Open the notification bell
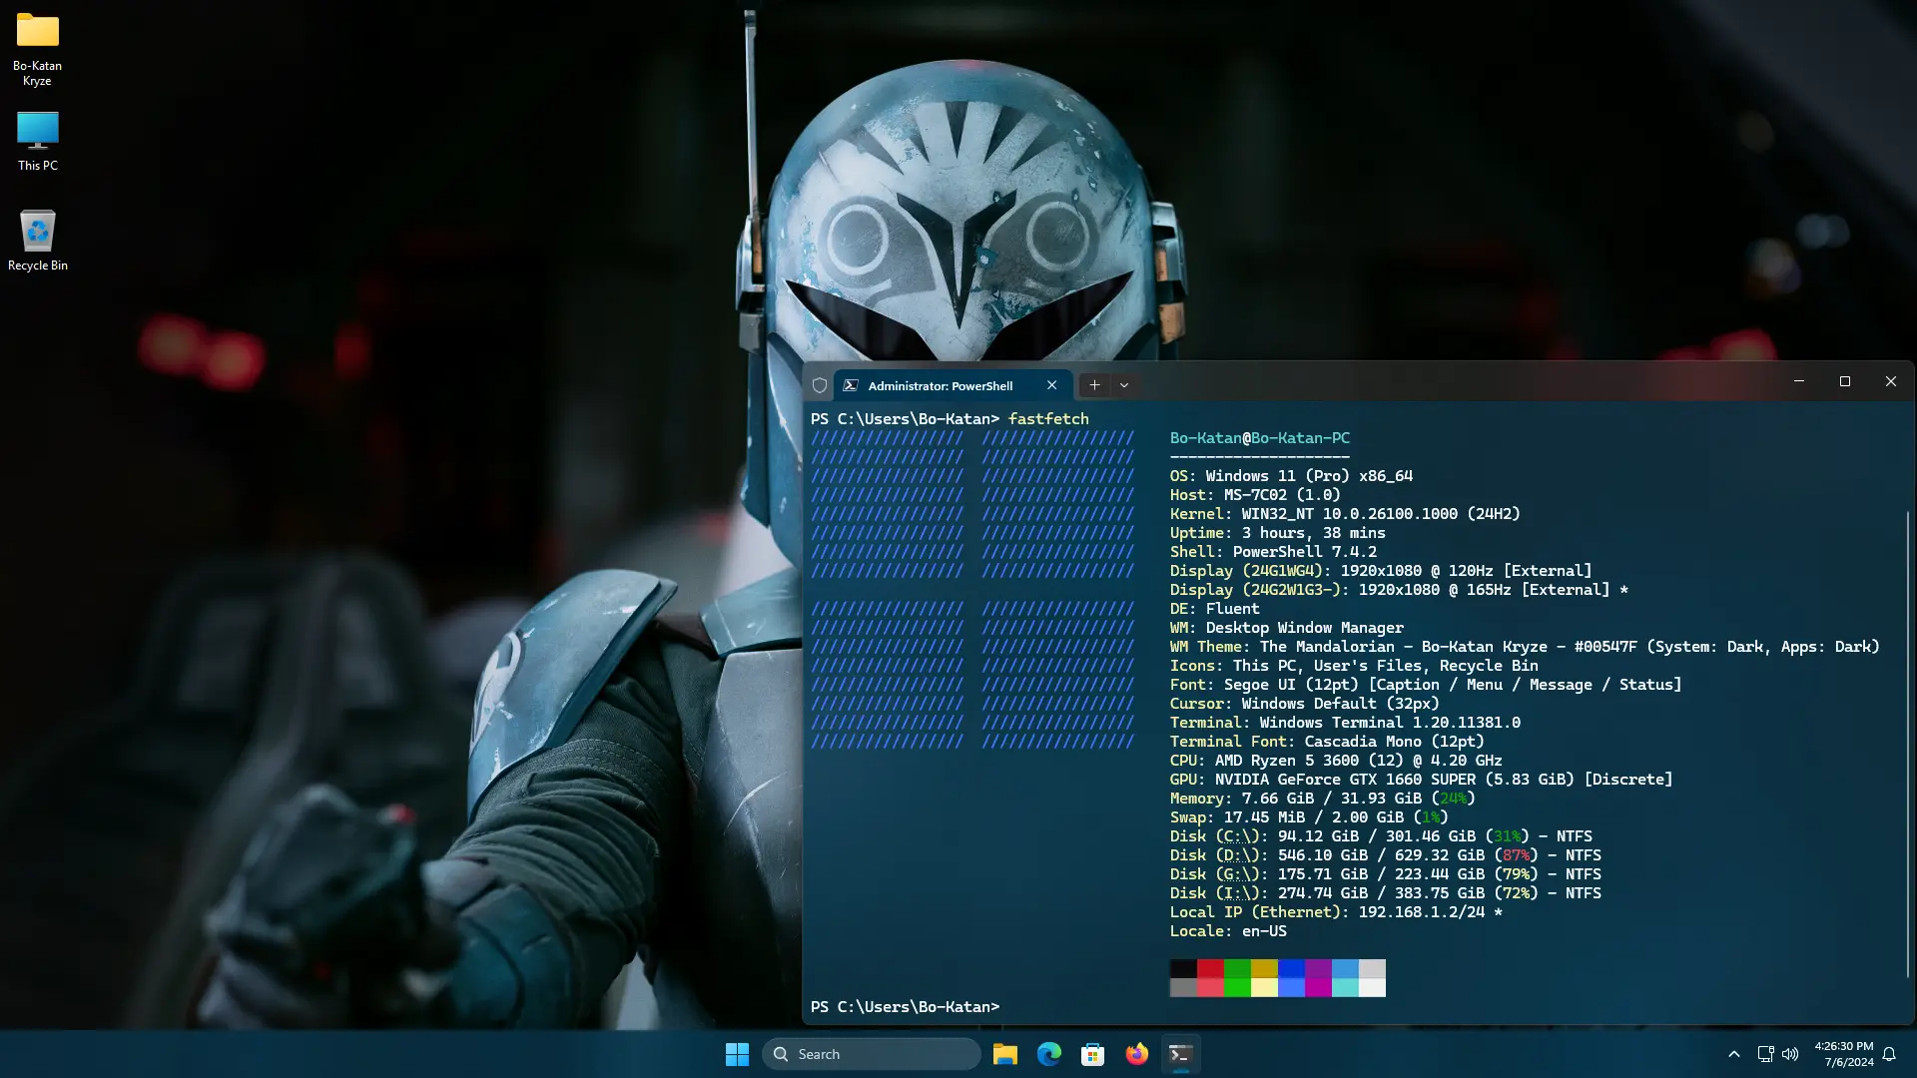The image size is (1917, 1078). coord(1889,1054)
